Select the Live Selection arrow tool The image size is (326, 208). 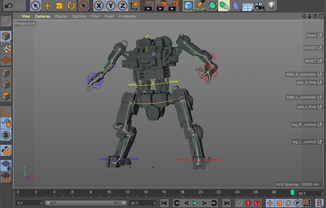(x=35, y=5)
